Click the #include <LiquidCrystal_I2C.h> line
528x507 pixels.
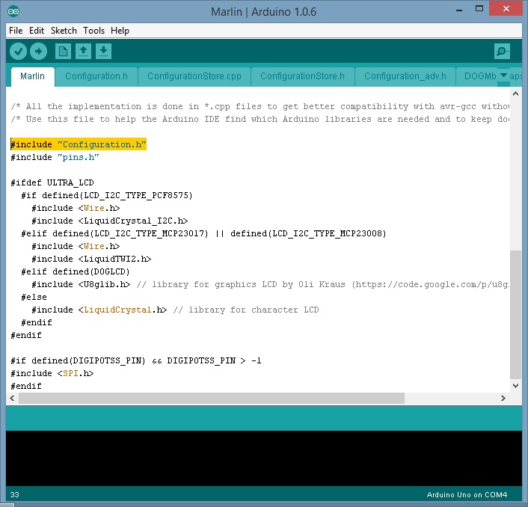click(x=109, y=221)
